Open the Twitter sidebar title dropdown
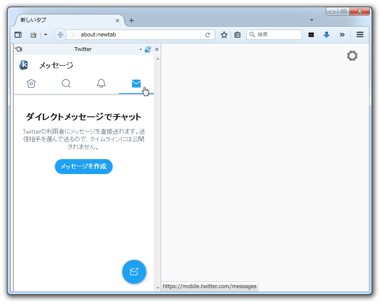This screenshot has height=304, width=381. pos(141,49)
